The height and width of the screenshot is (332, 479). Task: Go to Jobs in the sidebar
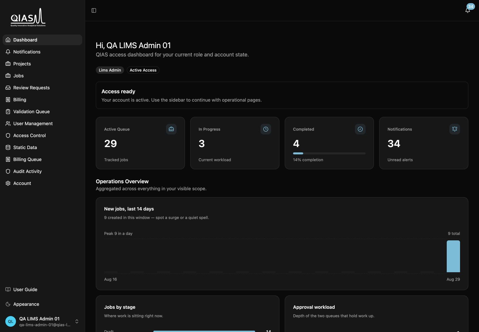(42, 76)
